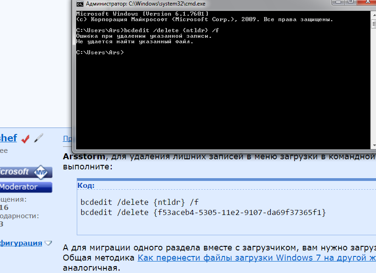
Task: Click the red checkmark icon beside the username
Action: pos(25,138)
